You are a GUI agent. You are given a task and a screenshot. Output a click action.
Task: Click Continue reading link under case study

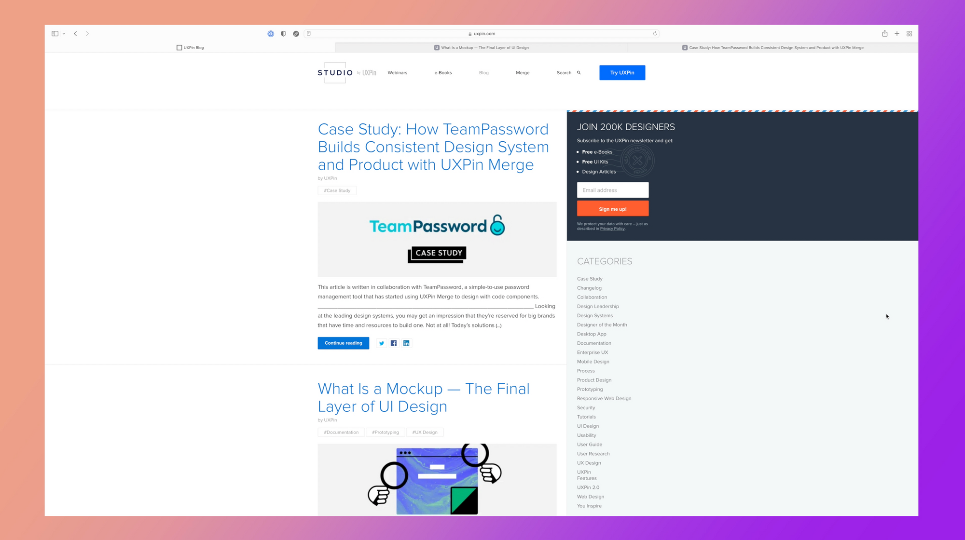[344, 342]
